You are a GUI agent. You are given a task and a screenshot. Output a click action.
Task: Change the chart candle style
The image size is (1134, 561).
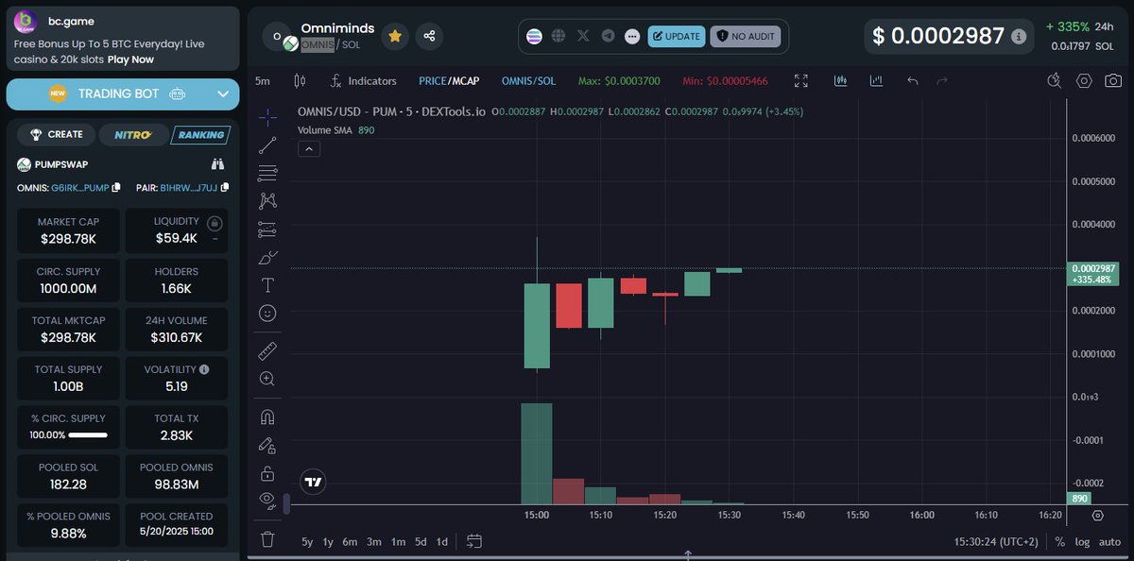(x=301, y=81)
